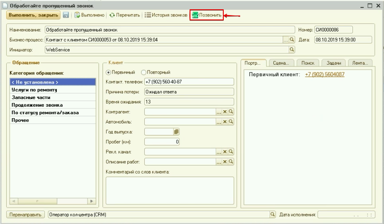Select Запасные части category in list

point(31,97)
